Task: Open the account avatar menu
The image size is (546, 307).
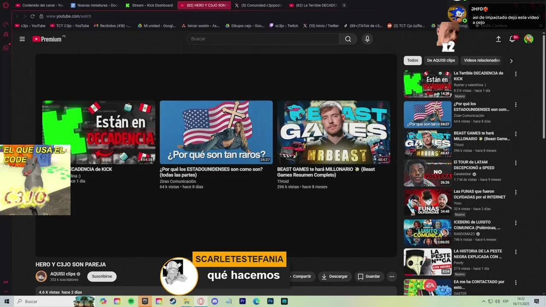Action: point(529,39)
